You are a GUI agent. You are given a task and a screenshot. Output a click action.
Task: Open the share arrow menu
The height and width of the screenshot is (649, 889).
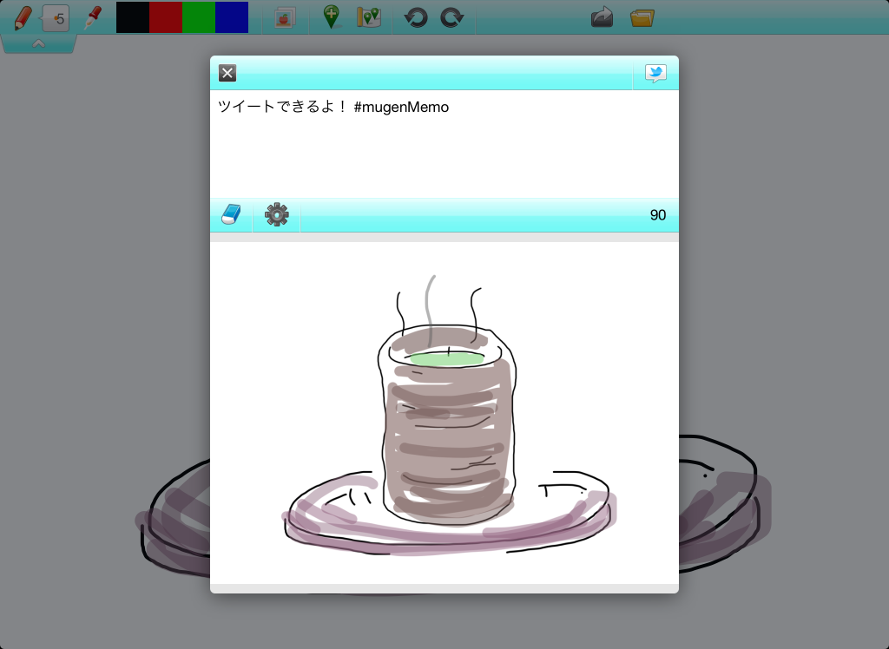(x=602, y=17)
